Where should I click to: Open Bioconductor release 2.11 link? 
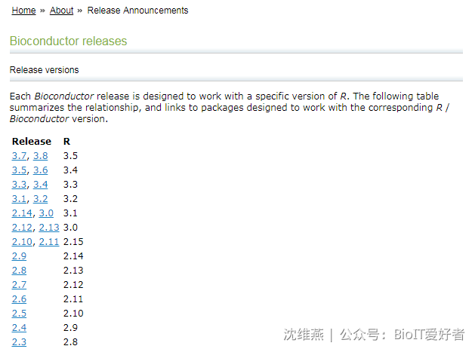click(x=49, y=241)
